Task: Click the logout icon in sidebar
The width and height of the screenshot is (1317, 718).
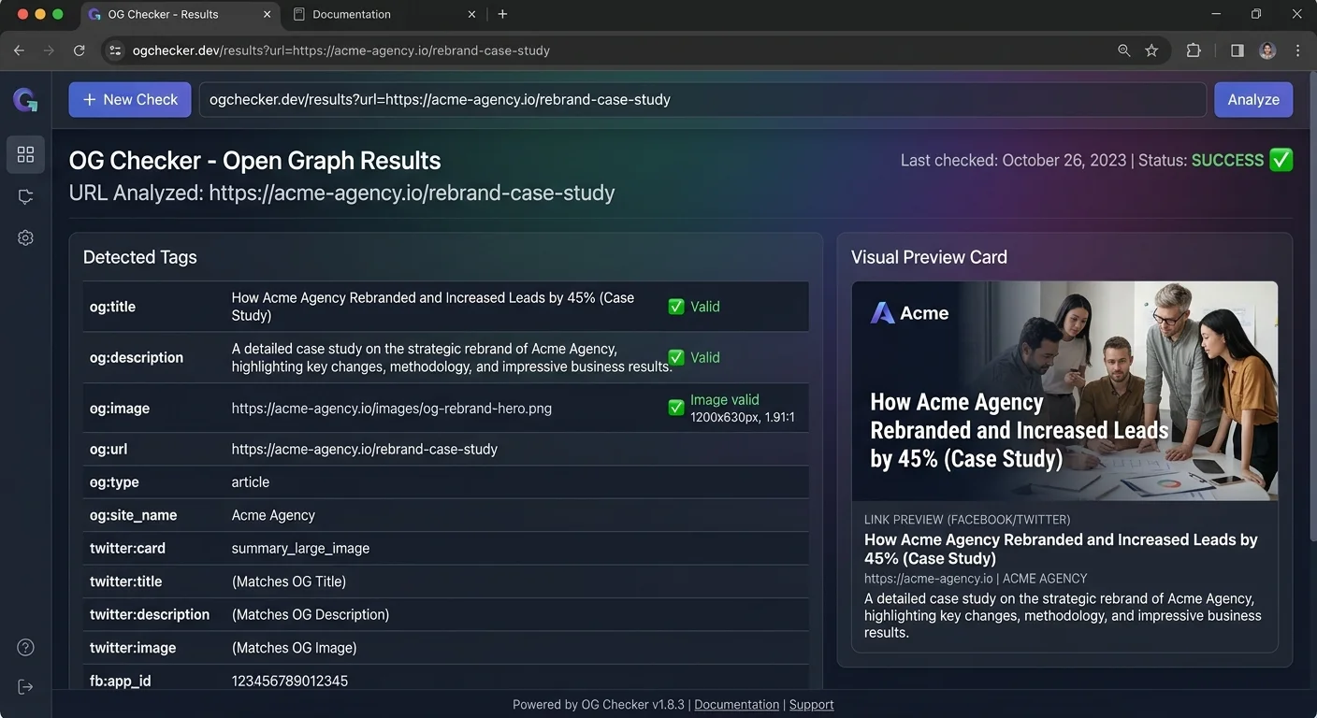Action: click(x=25, y=687)
